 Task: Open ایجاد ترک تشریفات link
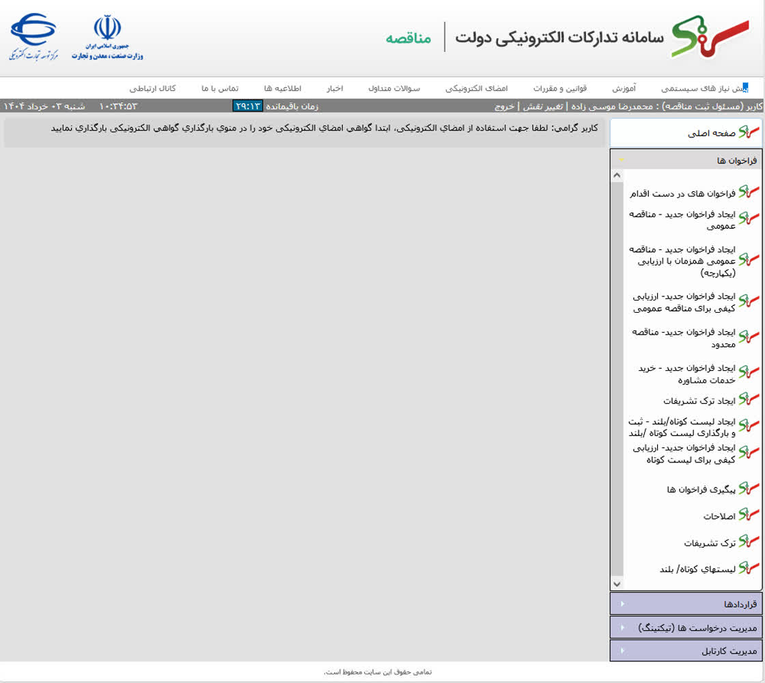click(x=699, y=401)
